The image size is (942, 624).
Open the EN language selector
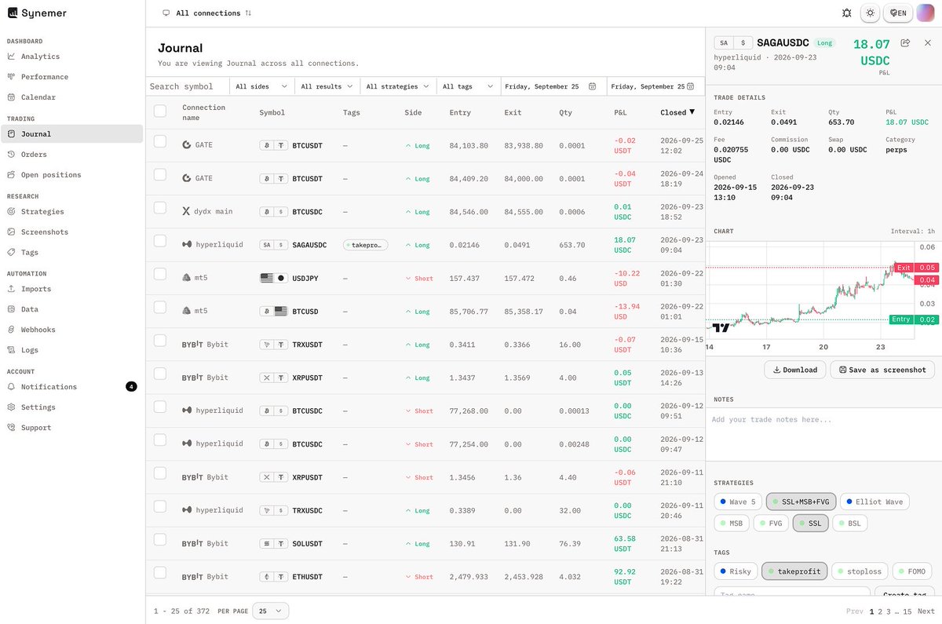pyautogui.click(x=897, y=13)
